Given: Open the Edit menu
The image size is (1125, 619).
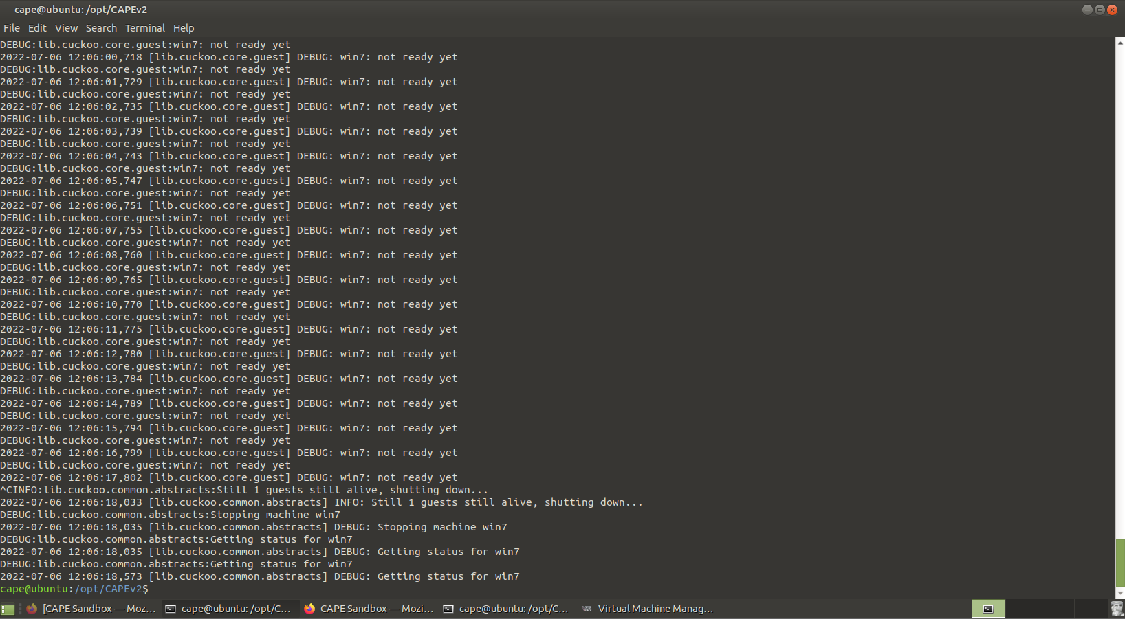Looking at the screenshot, I should [37, 28].
